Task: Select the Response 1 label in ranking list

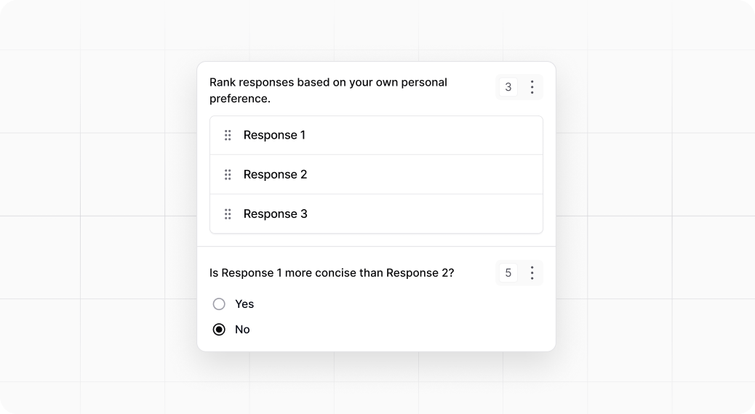Action: coord(274,135)
